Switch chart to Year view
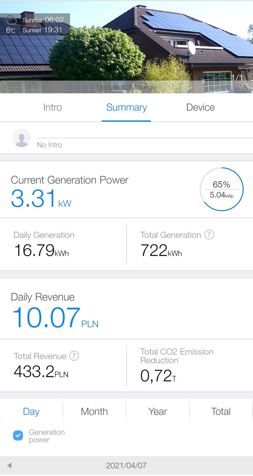 click(x=157, y=411)
